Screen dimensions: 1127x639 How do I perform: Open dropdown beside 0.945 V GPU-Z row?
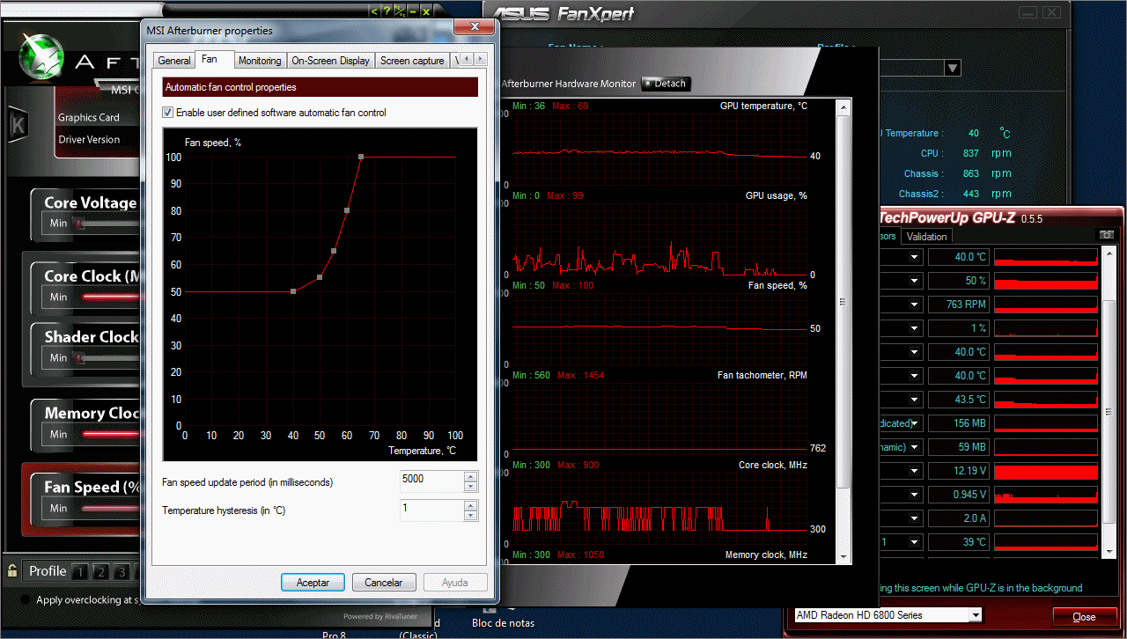click(915, 495)
